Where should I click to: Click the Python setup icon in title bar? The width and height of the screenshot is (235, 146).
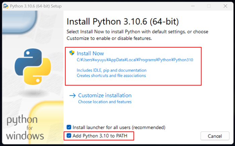[5, 6]
